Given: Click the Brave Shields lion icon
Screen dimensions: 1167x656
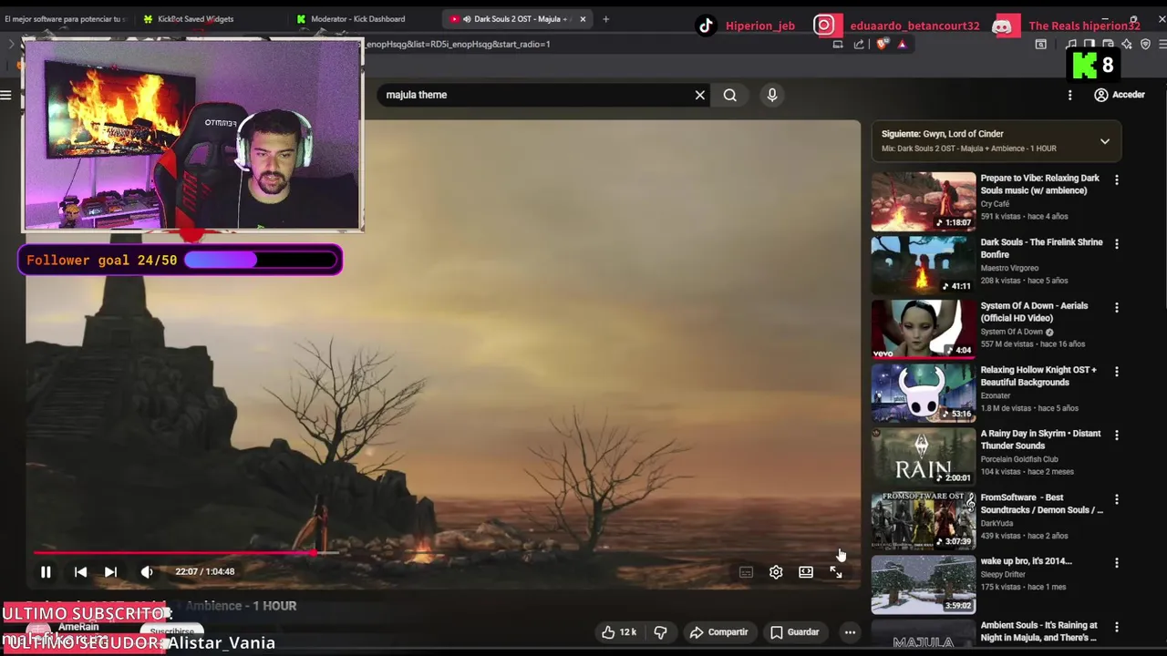Looking at the screenshot, I should [883, 44].
